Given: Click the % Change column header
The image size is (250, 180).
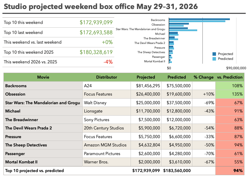Looking at the screenshot, I should [203, 77].
